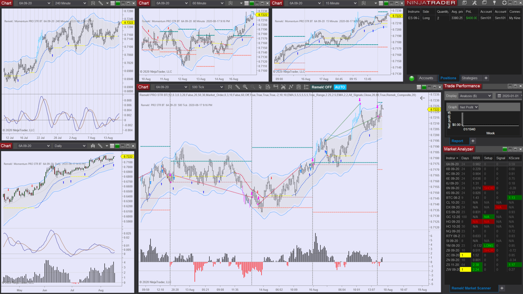Open Daily interval dropdown
The width and height of the screenshot is (523, 294).
point(70,146)
